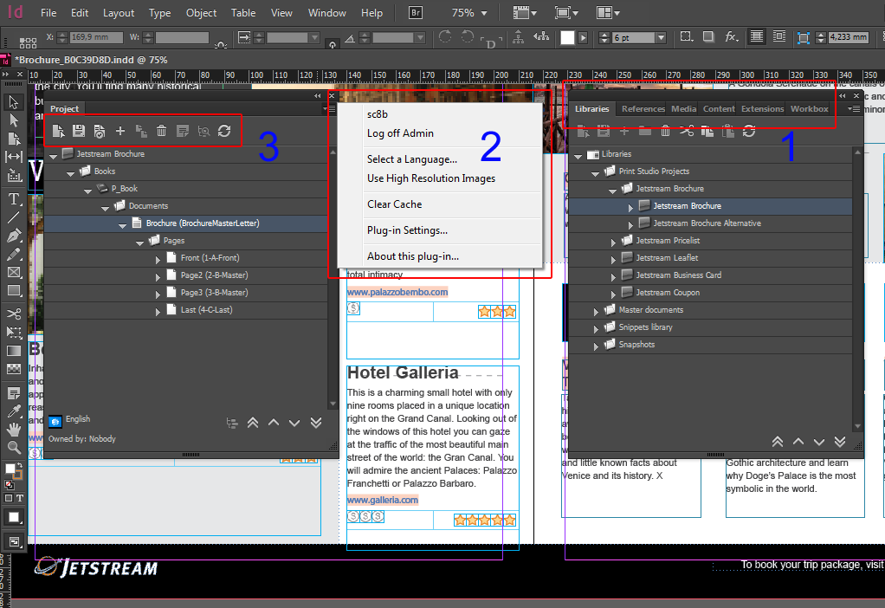
Task: Toggle the second text wrap option button
Action: coord(778,36)
